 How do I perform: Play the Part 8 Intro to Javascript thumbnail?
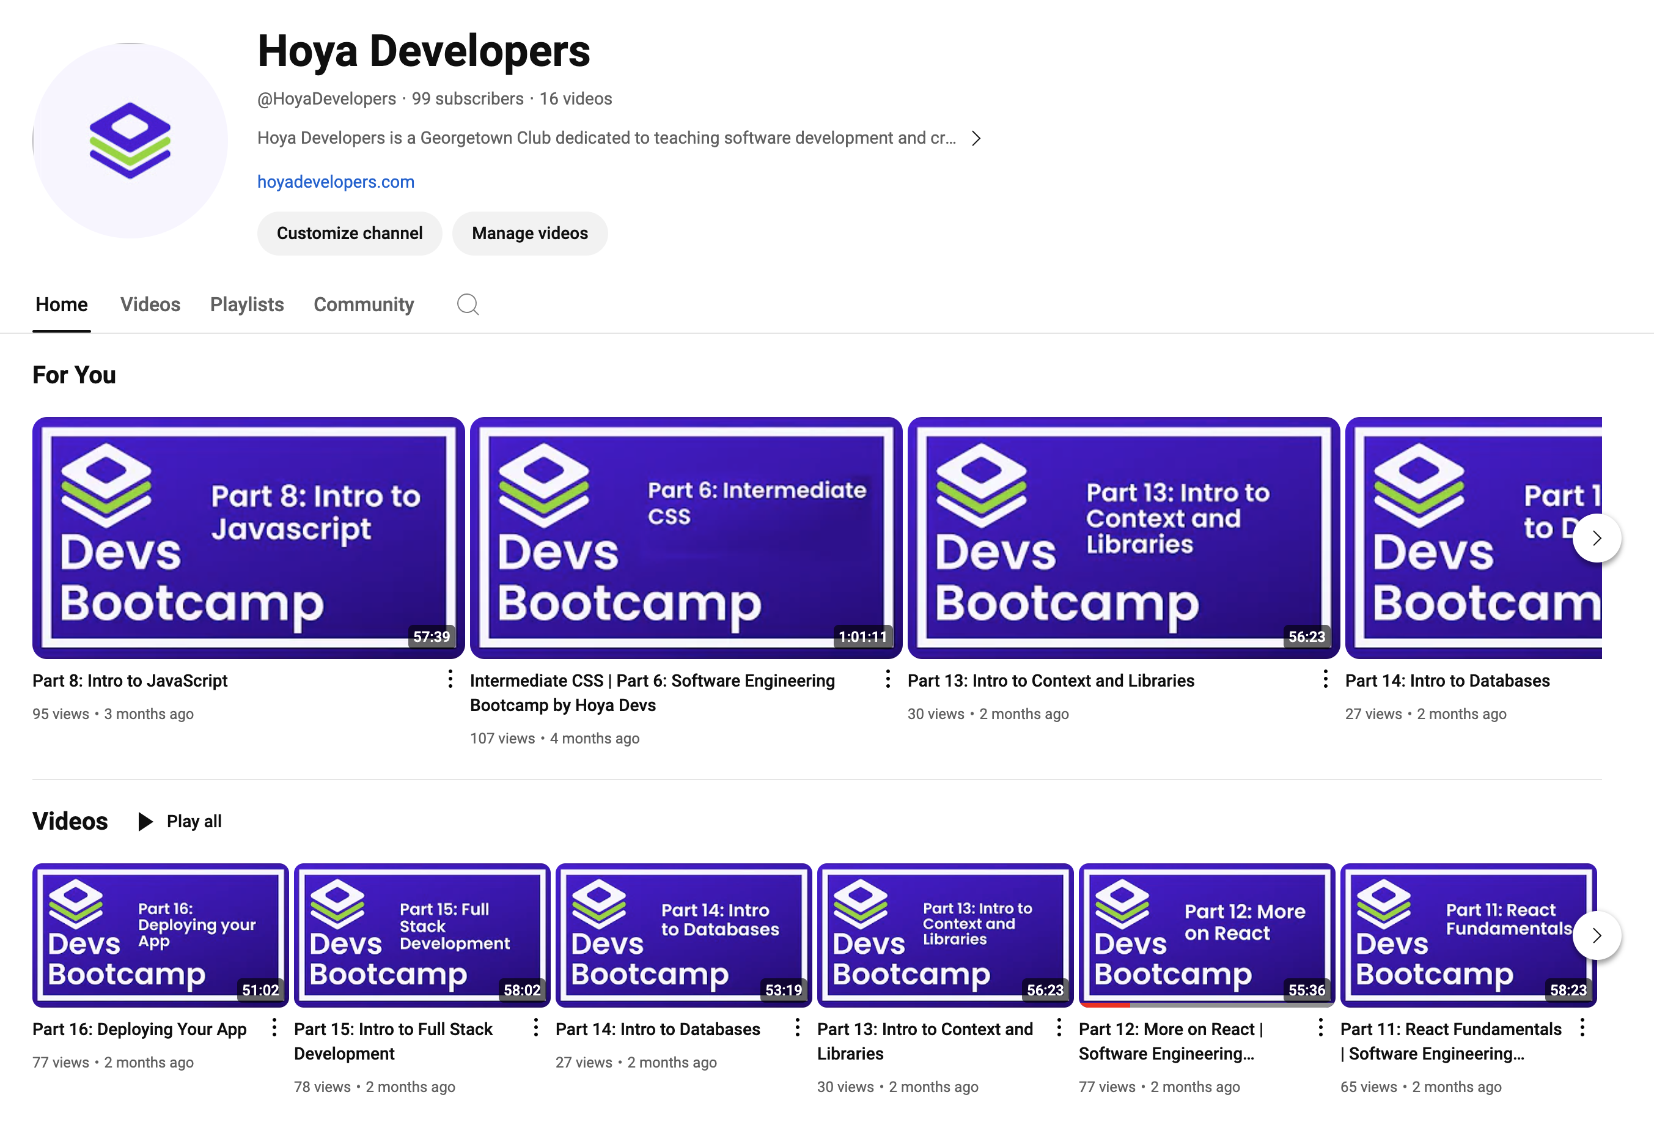[248, 538]
